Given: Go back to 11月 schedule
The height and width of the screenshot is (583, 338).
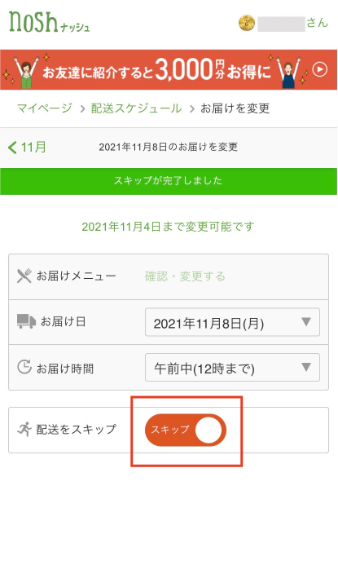Looking at the screenshot, I should 27,148.
